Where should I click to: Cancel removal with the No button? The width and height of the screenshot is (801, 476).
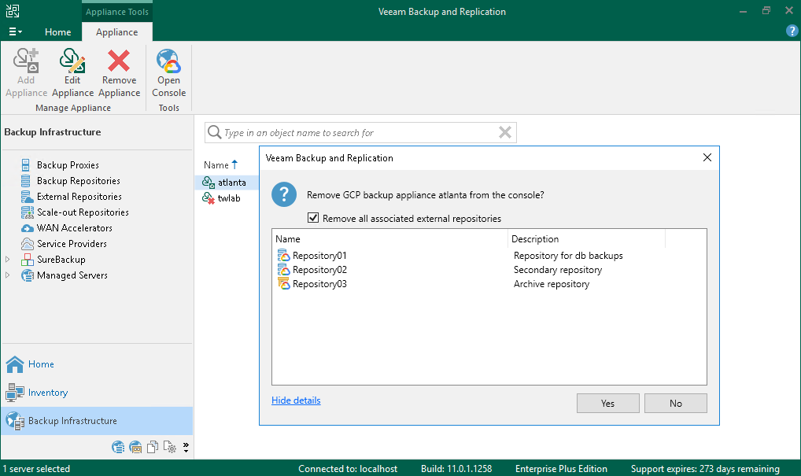(676, 403)
